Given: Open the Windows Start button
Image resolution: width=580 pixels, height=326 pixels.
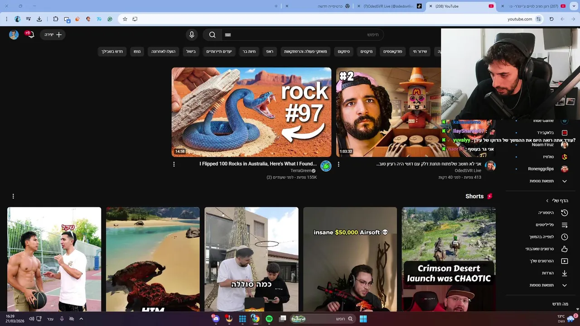Looking at the screenshot, I should click(363, 319).
